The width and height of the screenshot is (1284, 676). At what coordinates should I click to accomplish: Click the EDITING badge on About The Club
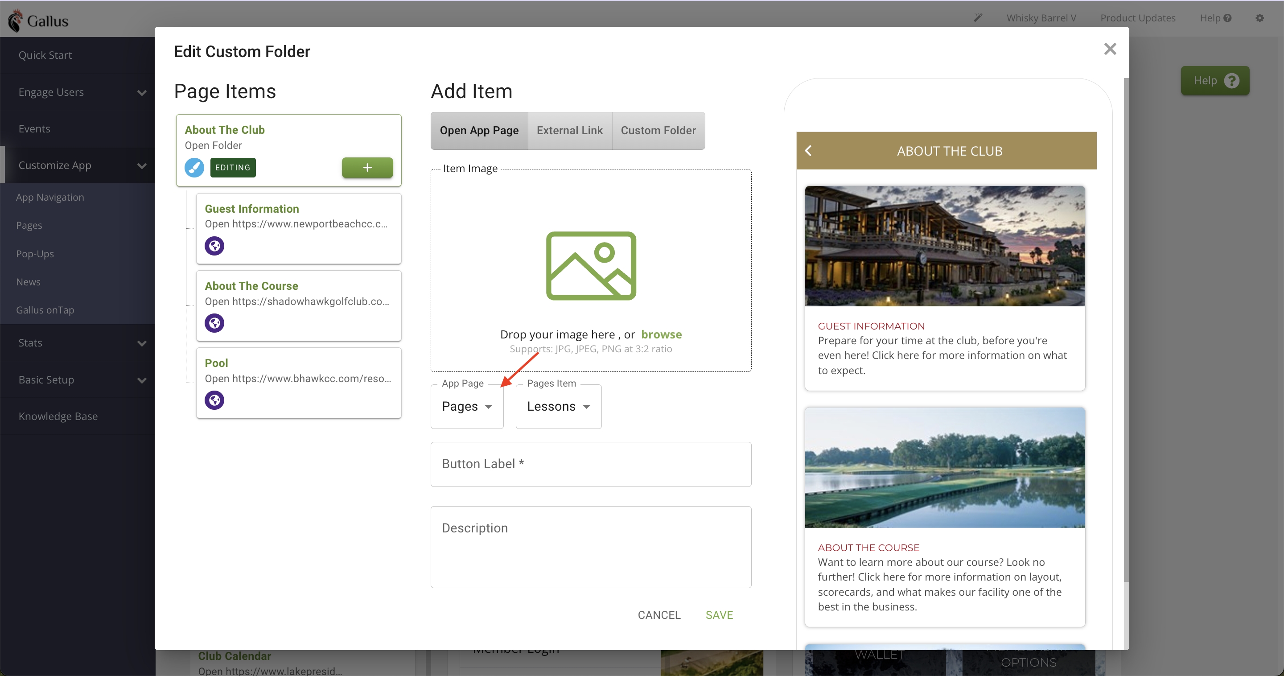pyautogui.click(x=233, y=168)
